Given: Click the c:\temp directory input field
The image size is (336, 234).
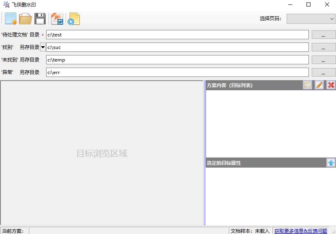Looking at the screenshot, I should coord(177,60).
